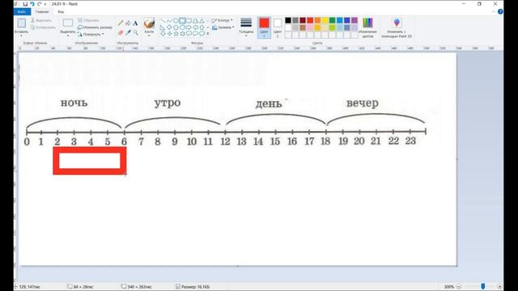Select the Magnifier tool
518x291 pixels.
point(135,32)
